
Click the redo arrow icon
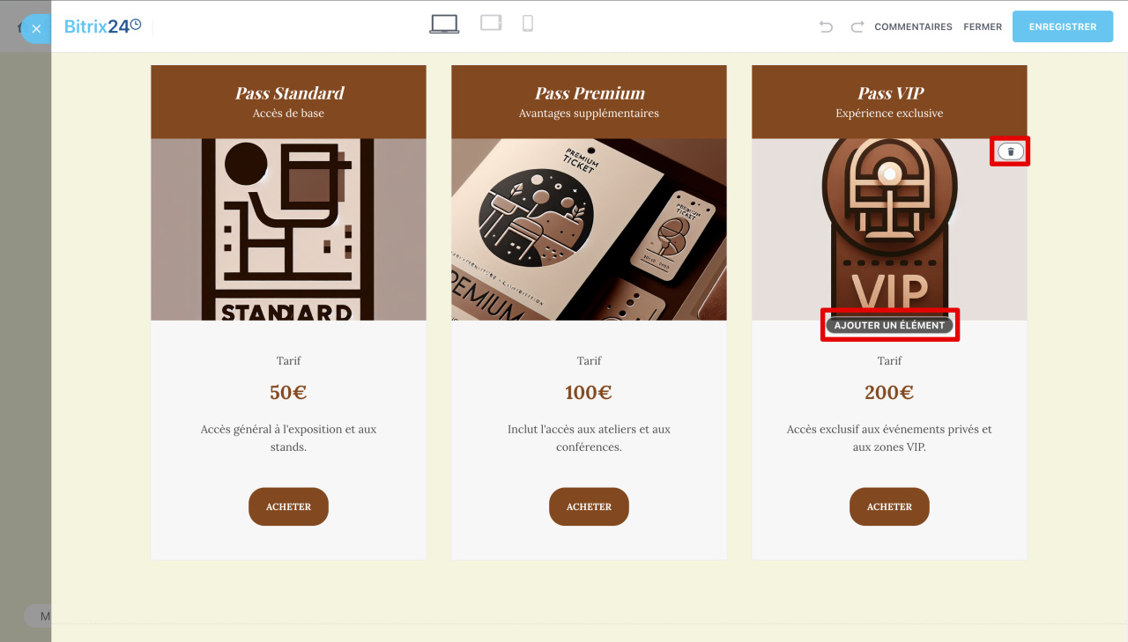click(857, 27)
